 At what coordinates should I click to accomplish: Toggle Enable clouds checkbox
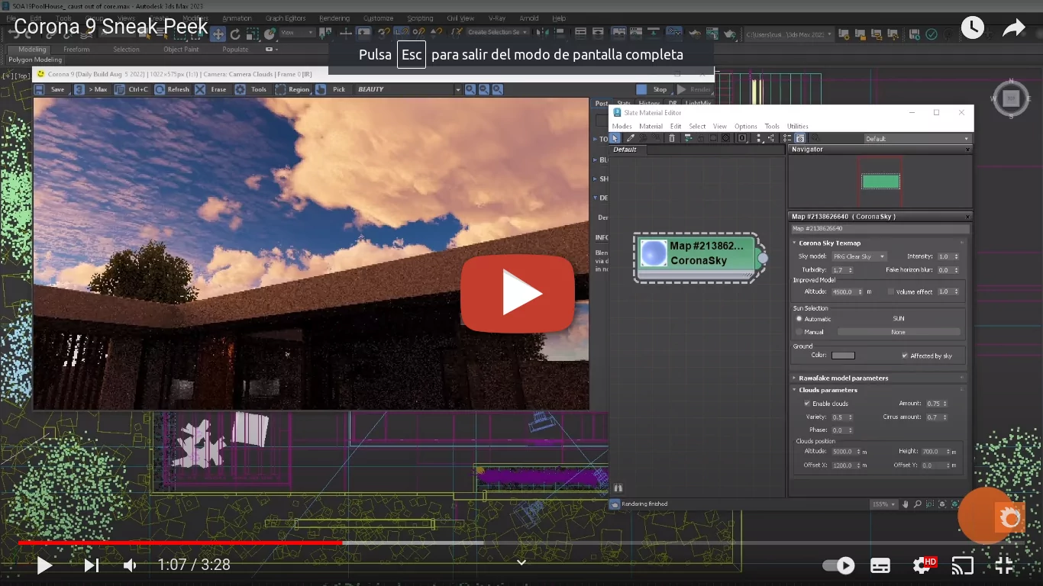[x=807, y=404]
